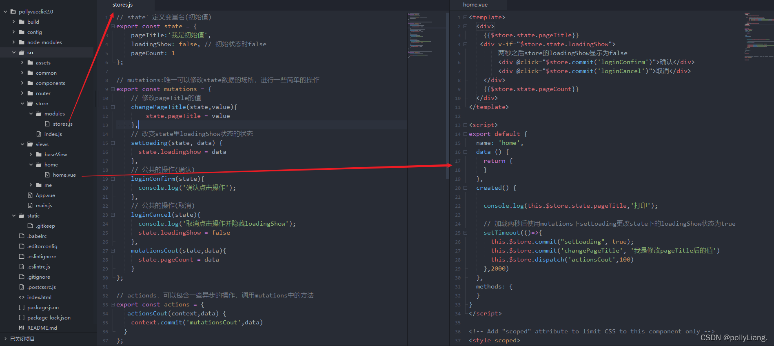Expand the config folder chevron
Screen dimensions: 774x346
pos(14,32)
